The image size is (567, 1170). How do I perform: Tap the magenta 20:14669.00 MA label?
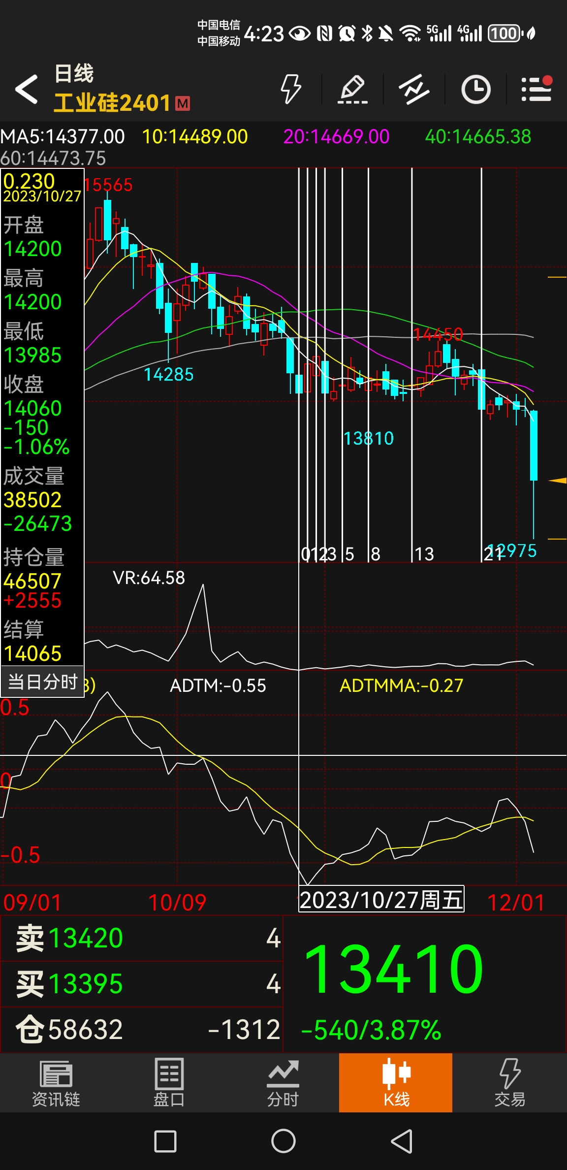click(x=337, y=136)
